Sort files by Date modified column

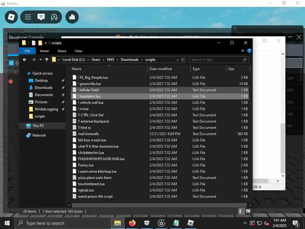[x=161, y=69]
